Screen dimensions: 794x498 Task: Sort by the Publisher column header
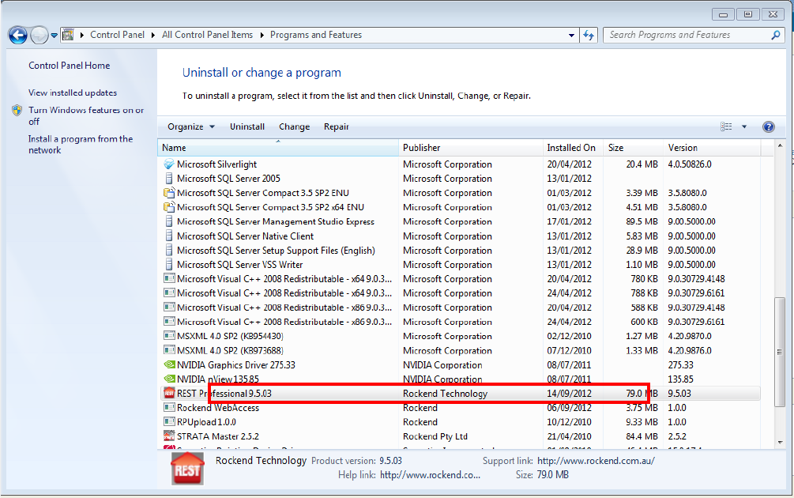click(471, 148)
